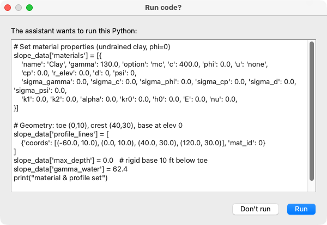The width and height of the screenshot is (327, 225).
Task: Click the line with 'k1' and 'k2' values
Action: coord(129,99)
